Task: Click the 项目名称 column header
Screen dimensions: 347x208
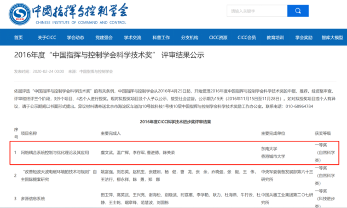Action: click(29, 133)
